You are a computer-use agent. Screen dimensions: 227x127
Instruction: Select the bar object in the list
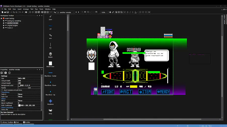(50, 45)
